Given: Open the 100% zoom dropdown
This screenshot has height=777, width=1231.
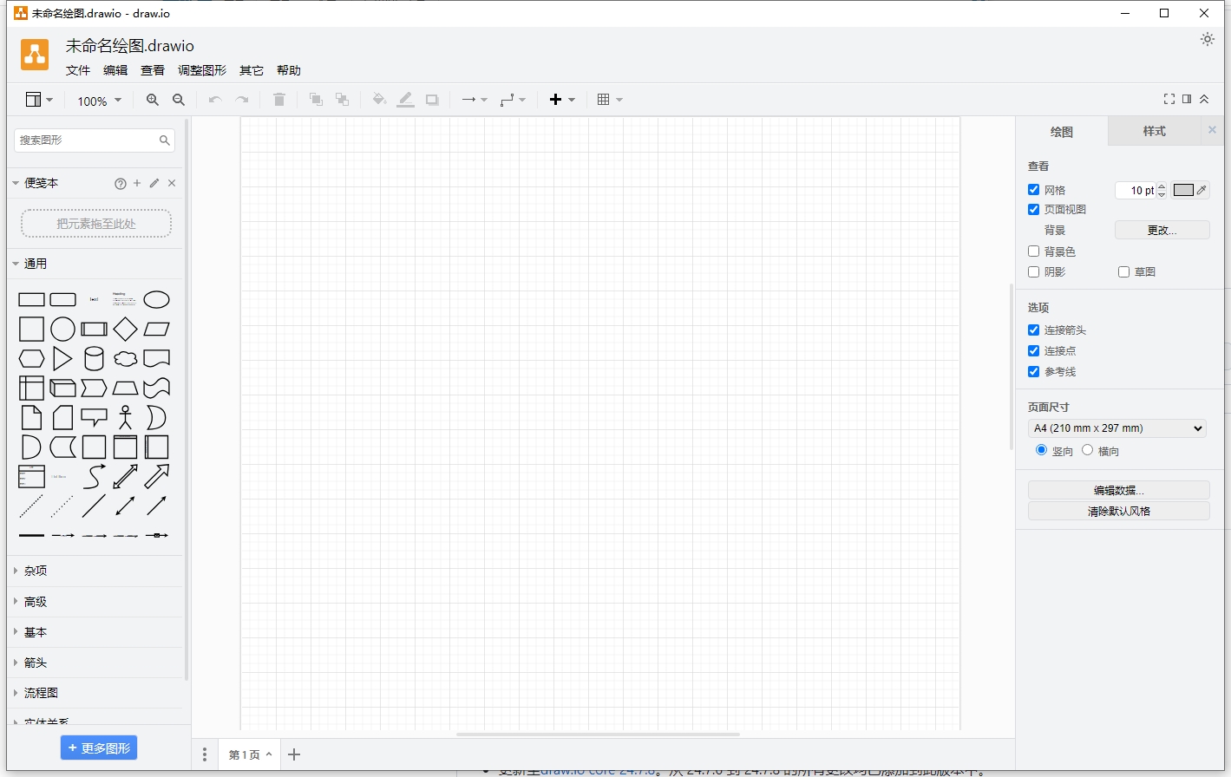Looking at the screenshot, I should click(x=99, y=101).
